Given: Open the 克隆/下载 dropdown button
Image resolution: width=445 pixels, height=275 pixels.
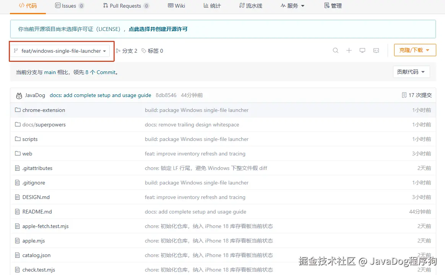Looking at the screenshot, I should click(415, 50).
